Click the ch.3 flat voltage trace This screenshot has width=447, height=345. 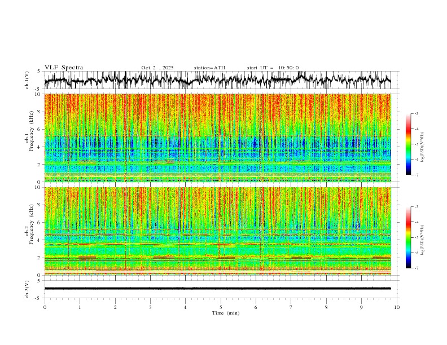(x=217, y=289)
